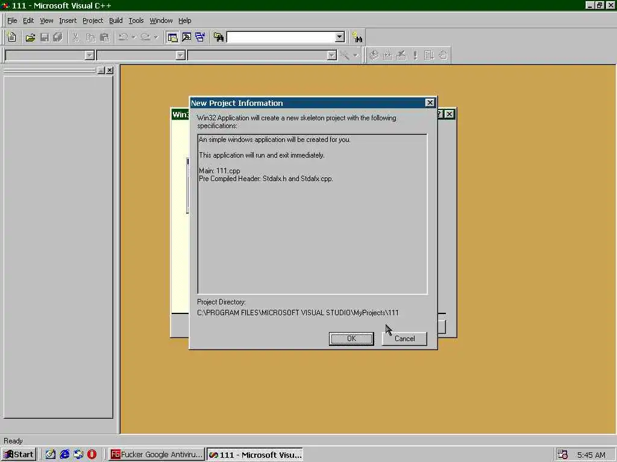Click the project directory path text
Image resolution: width=617 pixels, height=462 pixels.
point(298,313)
